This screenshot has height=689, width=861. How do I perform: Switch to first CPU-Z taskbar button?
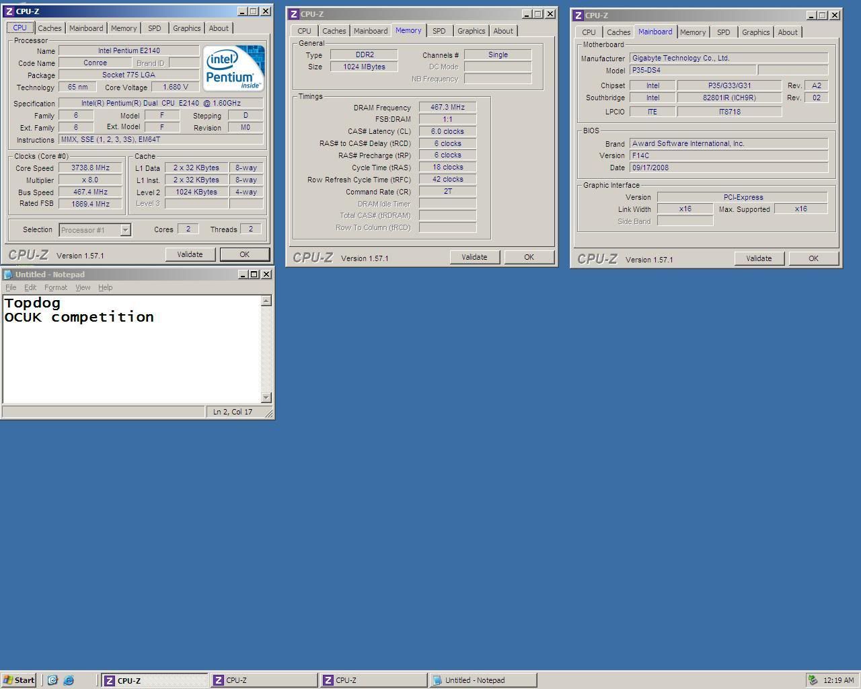click(154, 680)
